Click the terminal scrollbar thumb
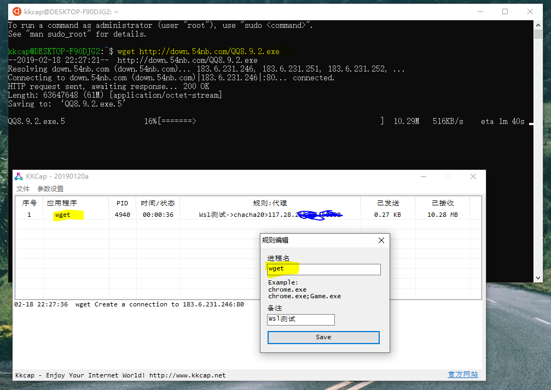 pyautogui.click(x=538, y=34)
